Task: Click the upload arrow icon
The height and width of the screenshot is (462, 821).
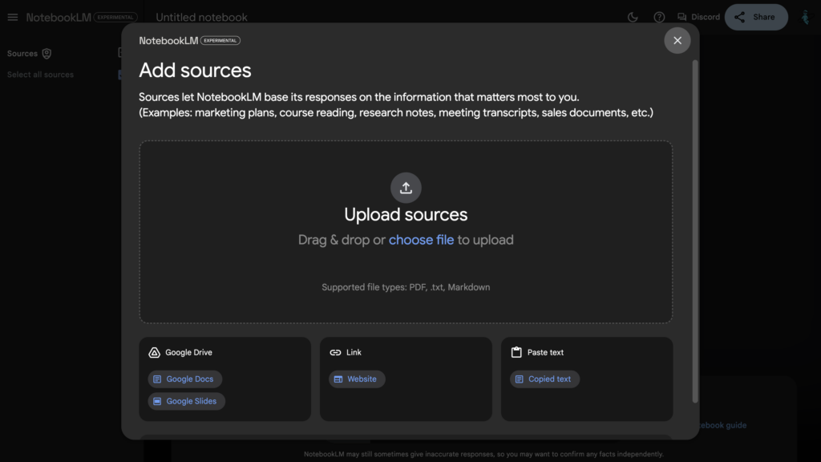Action: [x=406, y=188]
